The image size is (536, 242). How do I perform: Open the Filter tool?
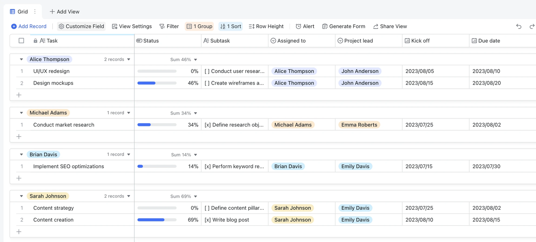point(169,26)
